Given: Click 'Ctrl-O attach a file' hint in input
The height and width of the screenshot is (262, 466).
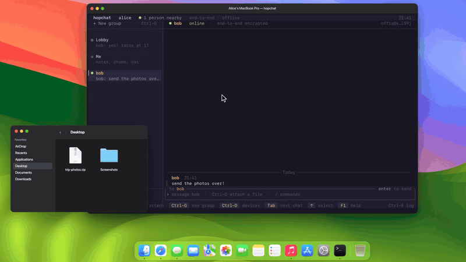Looking at the screenshot, I should [x=237, y=194].
